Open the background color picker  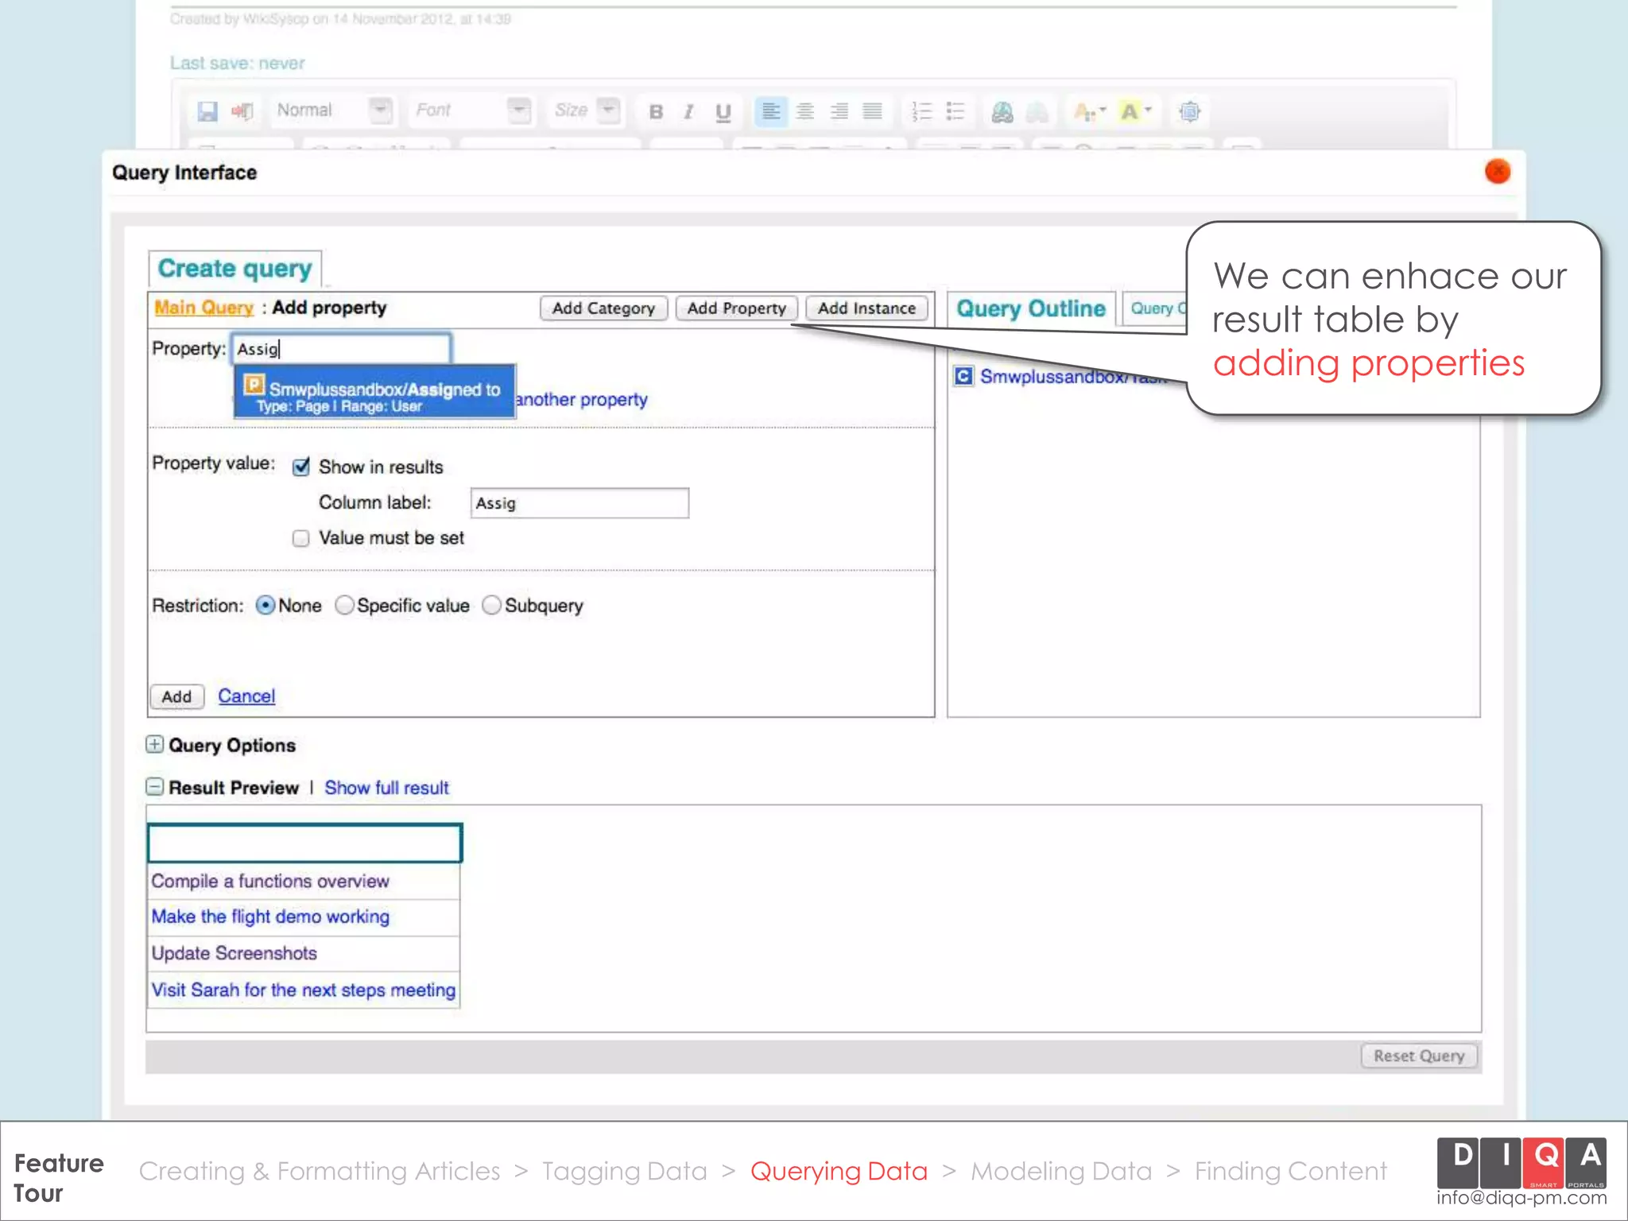(x=1135, y=111)
